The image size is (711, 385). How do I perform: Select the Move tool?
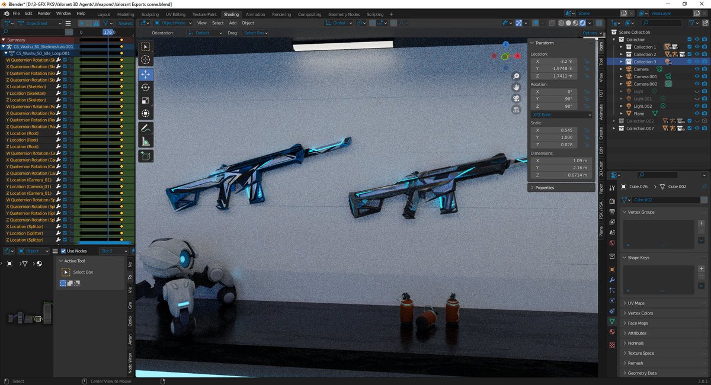click(146, 75)
